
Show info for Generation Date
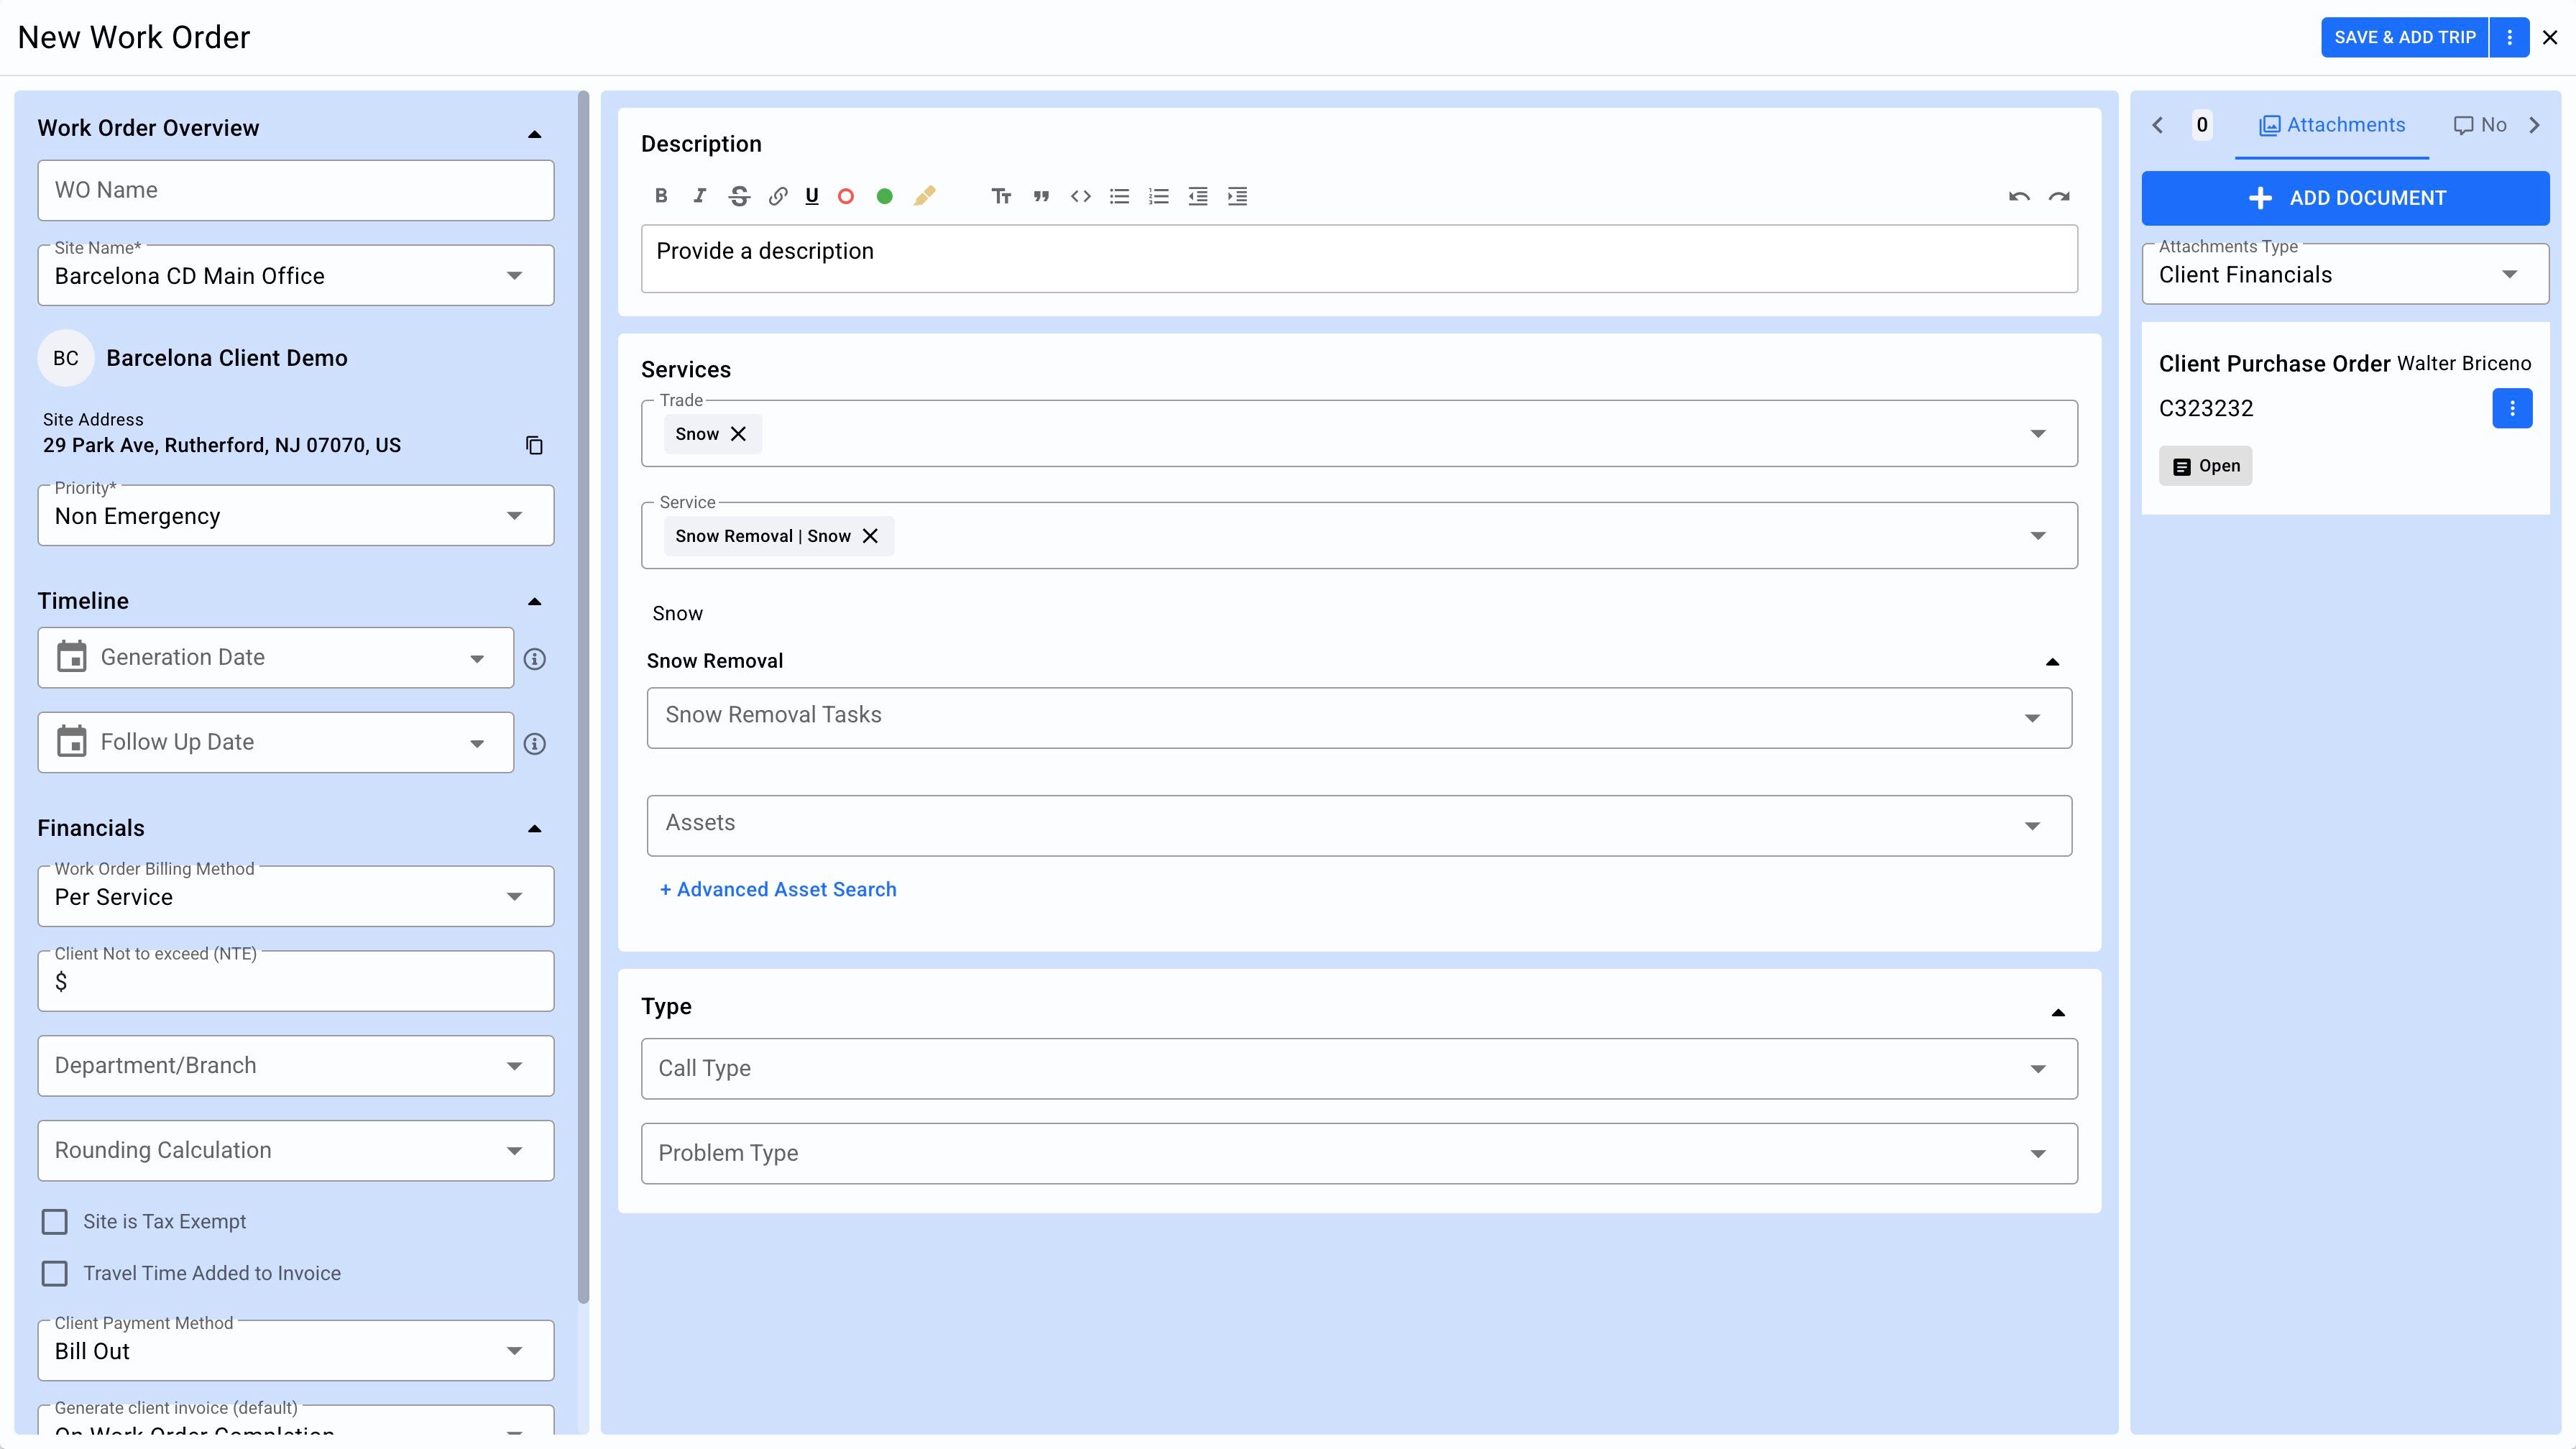535,659
